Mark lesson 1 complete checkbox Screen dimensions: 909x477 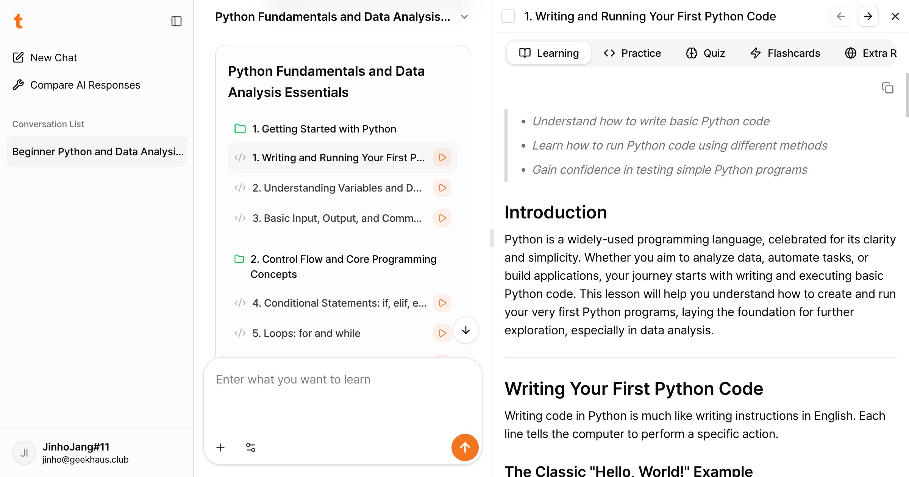(x=508, y=16)
